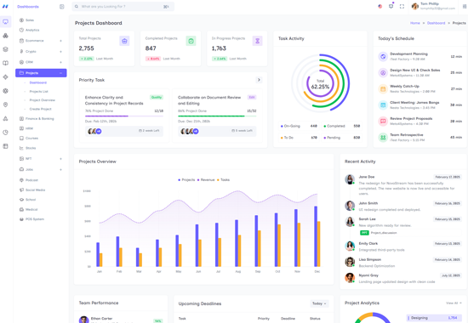Collapse sidebar using the toggle icon beside Dashboards
The height and width of the screenshot is (323, 468).
(62, 7)
